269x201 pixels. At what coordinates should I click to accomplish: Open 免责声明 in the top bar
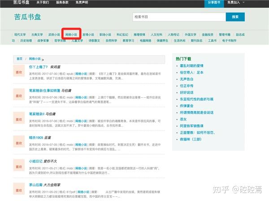point(82,2)
